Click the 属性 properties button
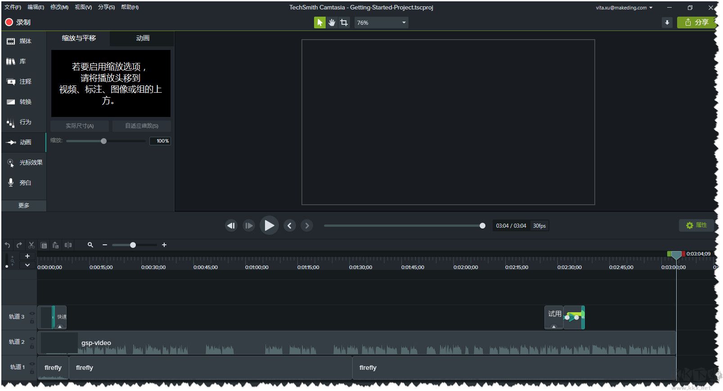Viewport: 723px width, 391px height. (696, 225)
